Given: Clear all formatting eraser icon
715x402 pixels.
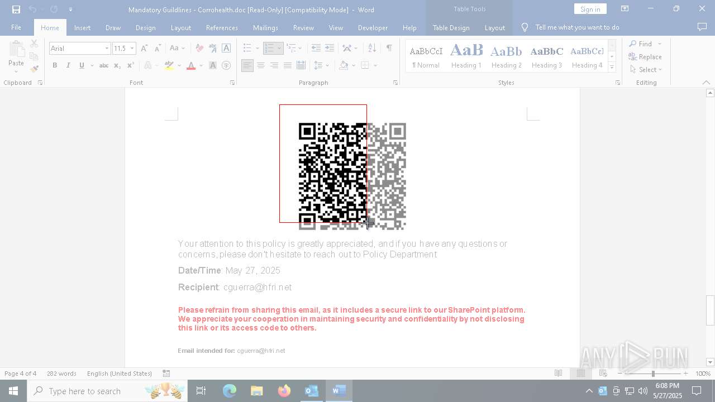Looking at the screenshot, I should tap(199, 49).
